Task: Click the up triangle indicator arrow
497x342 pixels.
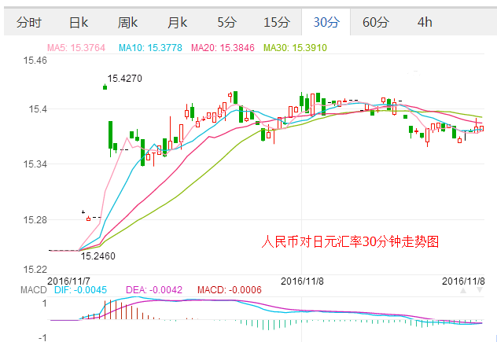Action: pyautogui.click(x=463, y=291)
